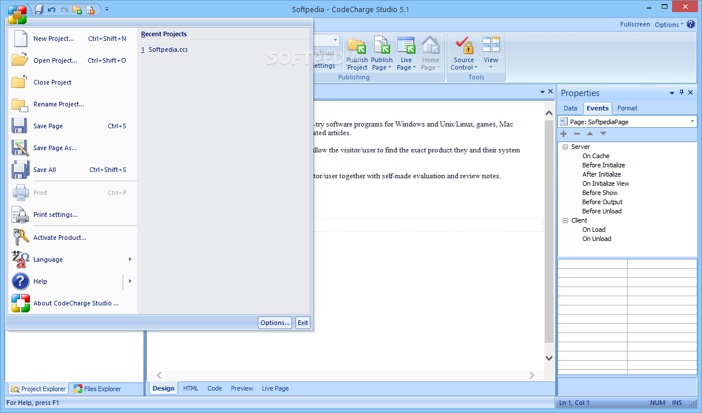
Task: Choose New Project... from the application menu
Action: coord(73,39)
